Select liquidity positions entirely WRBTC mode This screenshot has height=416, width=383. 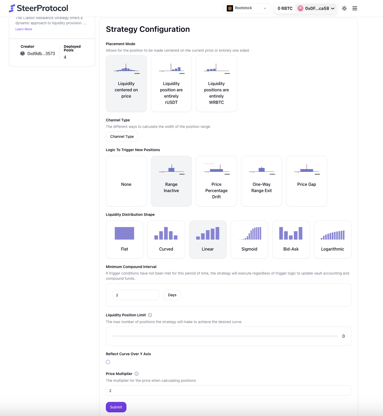pos(216,84)
